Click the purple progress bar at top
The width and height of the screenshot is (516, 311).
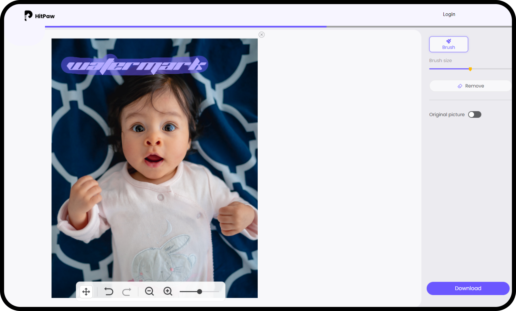coord(186,26)
